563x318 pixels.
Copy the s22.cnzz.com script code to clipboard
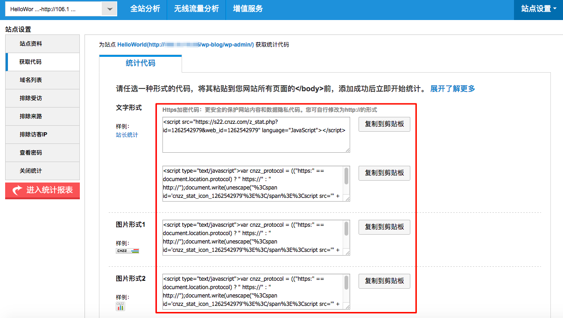(x=384, y=124)
